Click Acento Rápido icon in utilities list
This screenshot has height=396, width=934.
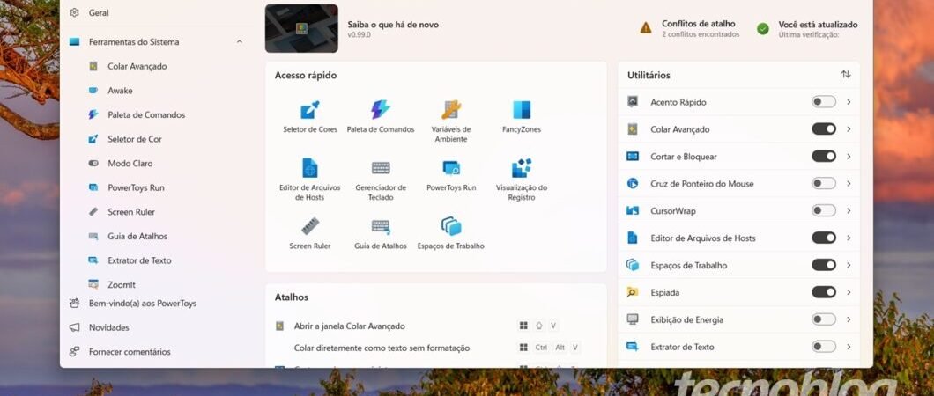coord(633,102)
